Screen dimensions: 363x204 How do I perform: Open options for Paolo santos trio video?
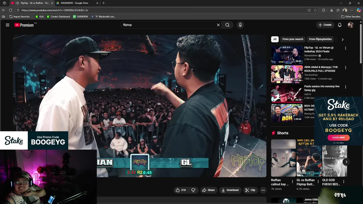(345, 87)
